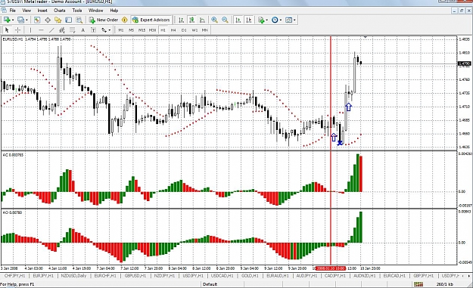
Task: Click the chart shift triangle marker
Action: click(x=366, y=37)
